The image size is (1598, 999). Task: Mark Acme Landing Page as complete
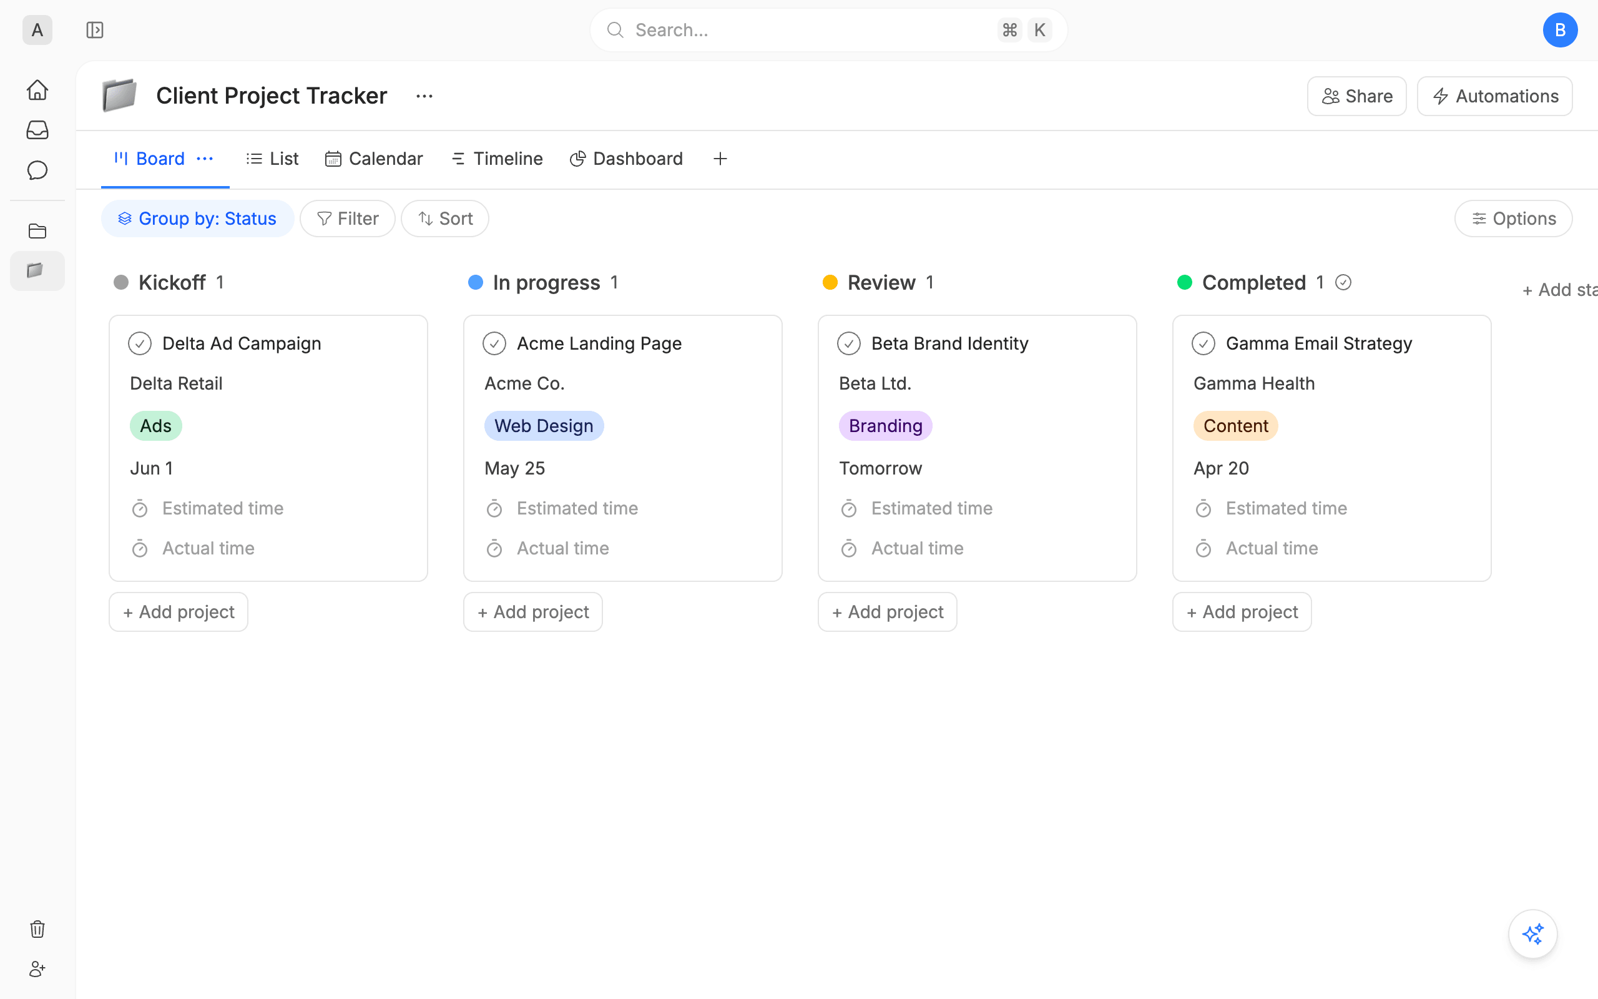tap(494, 343)
